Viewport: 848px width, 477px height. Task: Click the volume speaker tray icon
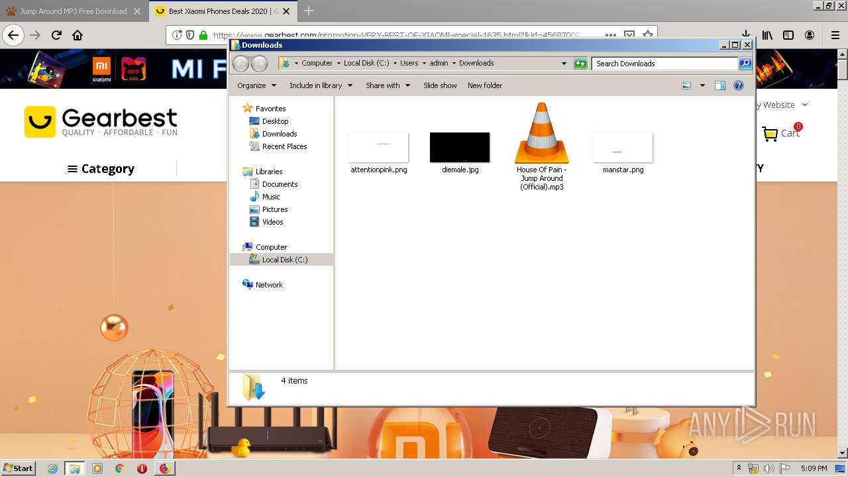pyautogui.click(x=768, y=468)
